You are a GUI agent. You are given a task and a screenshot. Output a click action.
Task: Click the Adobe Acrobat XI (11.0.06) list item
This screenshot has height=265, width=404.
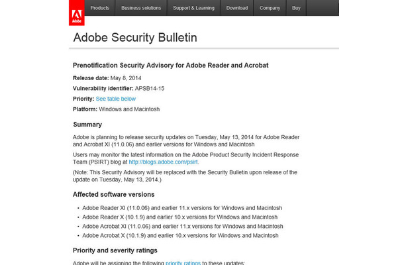click(x=183, y=227)
